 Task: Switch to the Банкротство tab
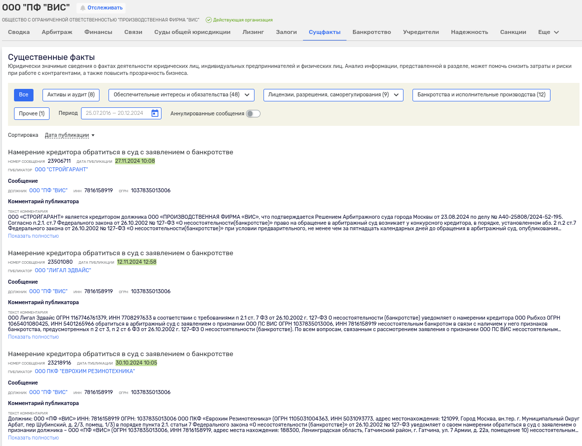[x=371, y=32]
